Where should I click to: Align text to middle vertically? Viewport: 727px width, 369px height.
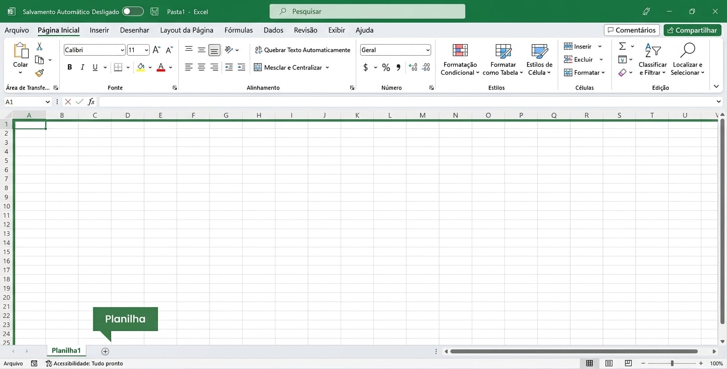click(x=201, y=50)
